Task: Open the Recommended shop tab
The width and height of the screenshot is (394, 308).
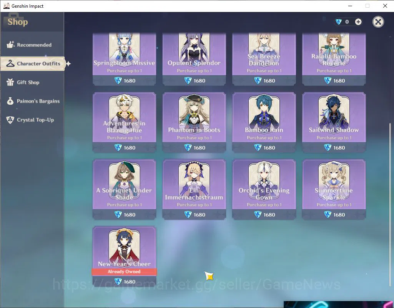Action: coord(32,45)
